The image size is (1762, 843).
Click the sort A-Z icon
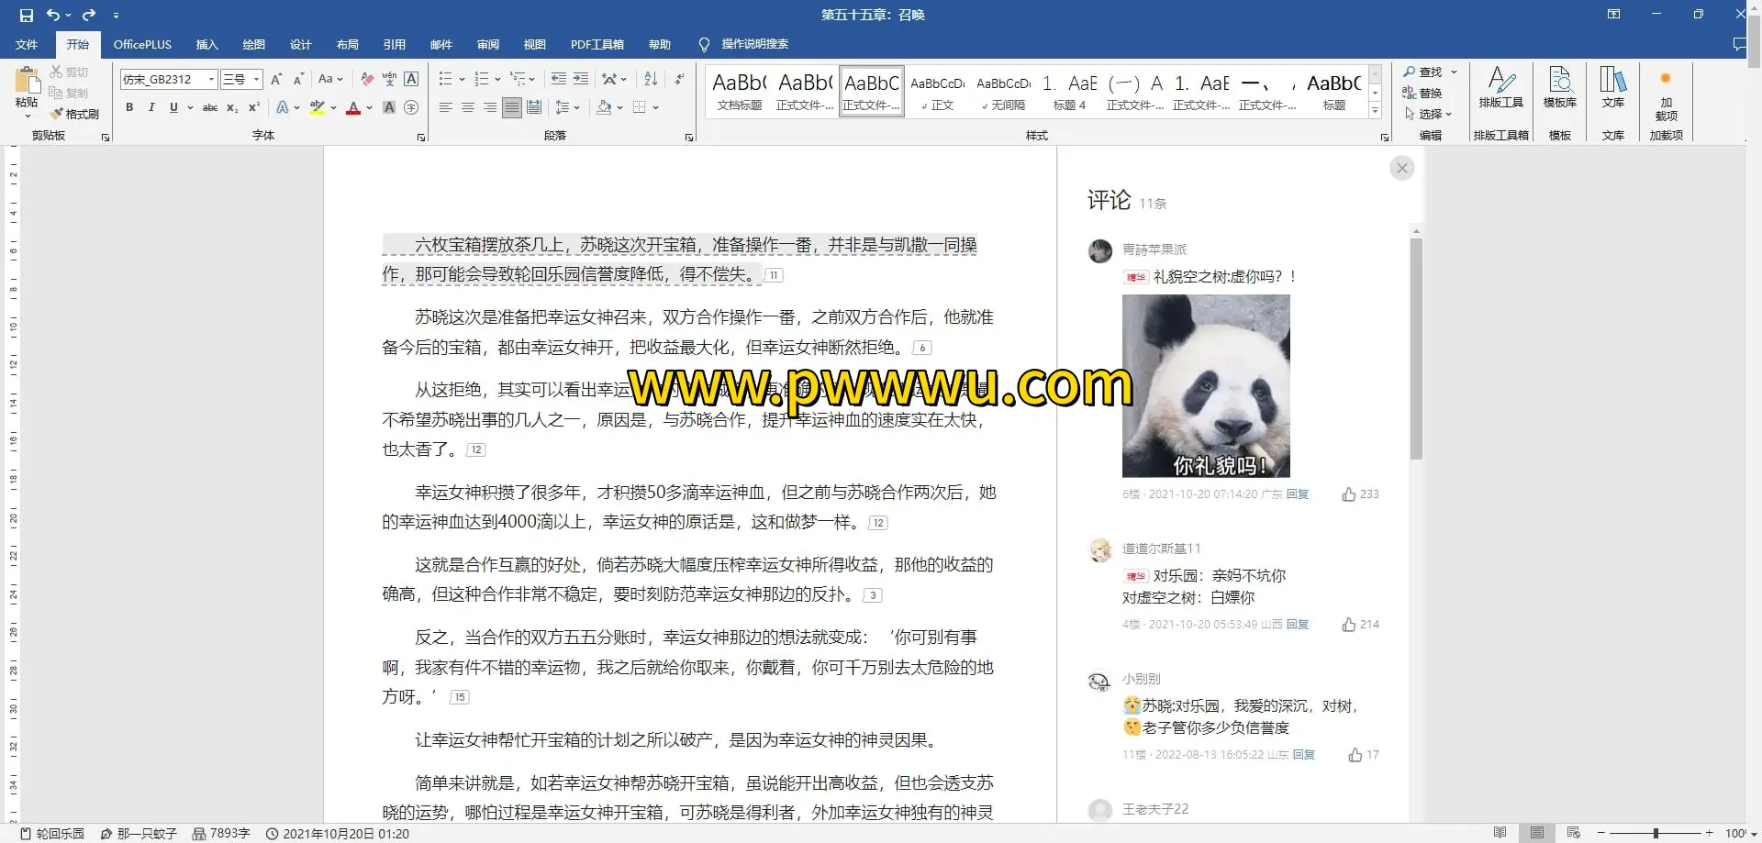tap(651, 79)
